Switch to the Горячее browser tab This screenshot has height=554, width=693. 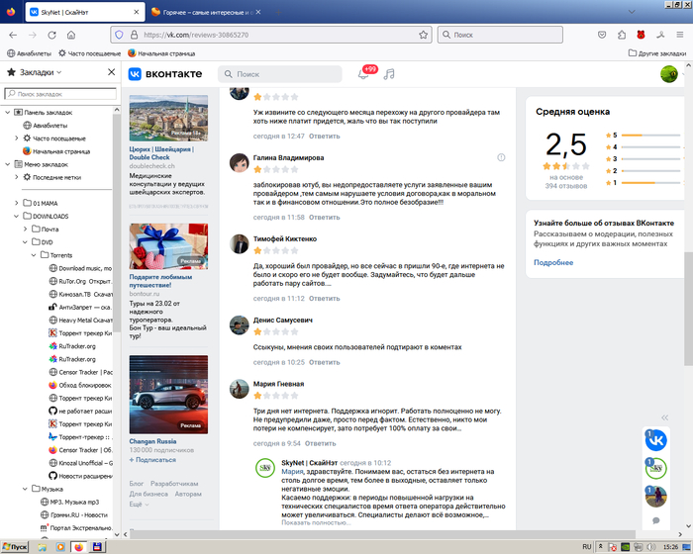coord(203,10)
